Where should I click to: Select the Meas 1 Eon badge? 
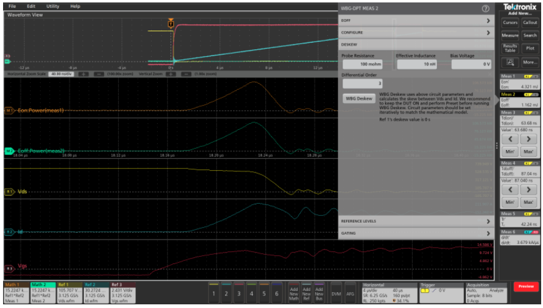pos(520,82)
